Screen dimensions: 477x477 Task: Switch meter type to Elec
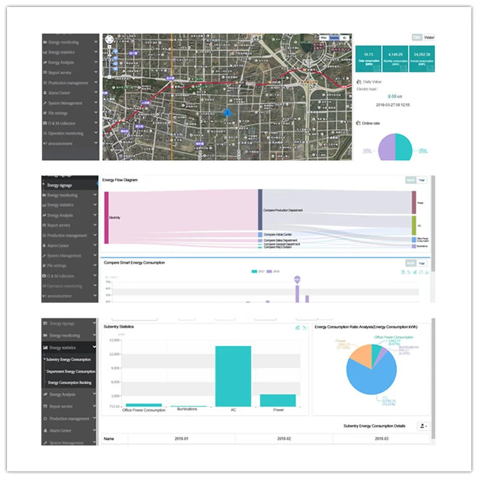pyautogui.click(x=417, y=38)
